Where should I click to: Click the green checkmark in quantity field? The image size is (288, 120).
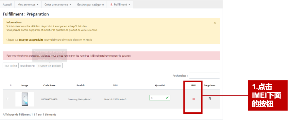pos(167,98)
